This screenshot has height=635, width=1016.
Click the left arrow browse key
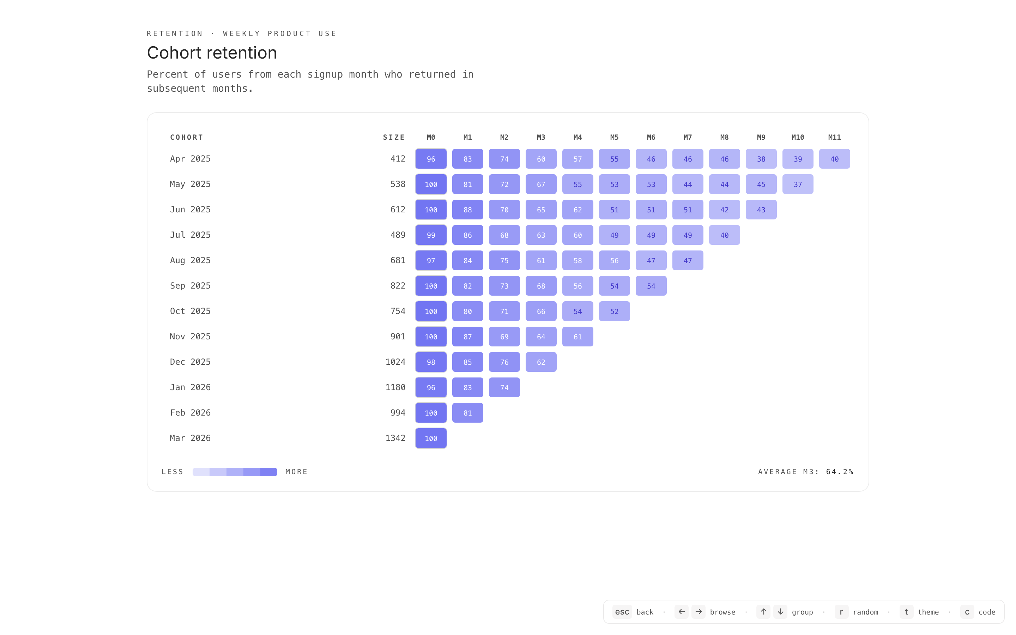pos(682,611)
